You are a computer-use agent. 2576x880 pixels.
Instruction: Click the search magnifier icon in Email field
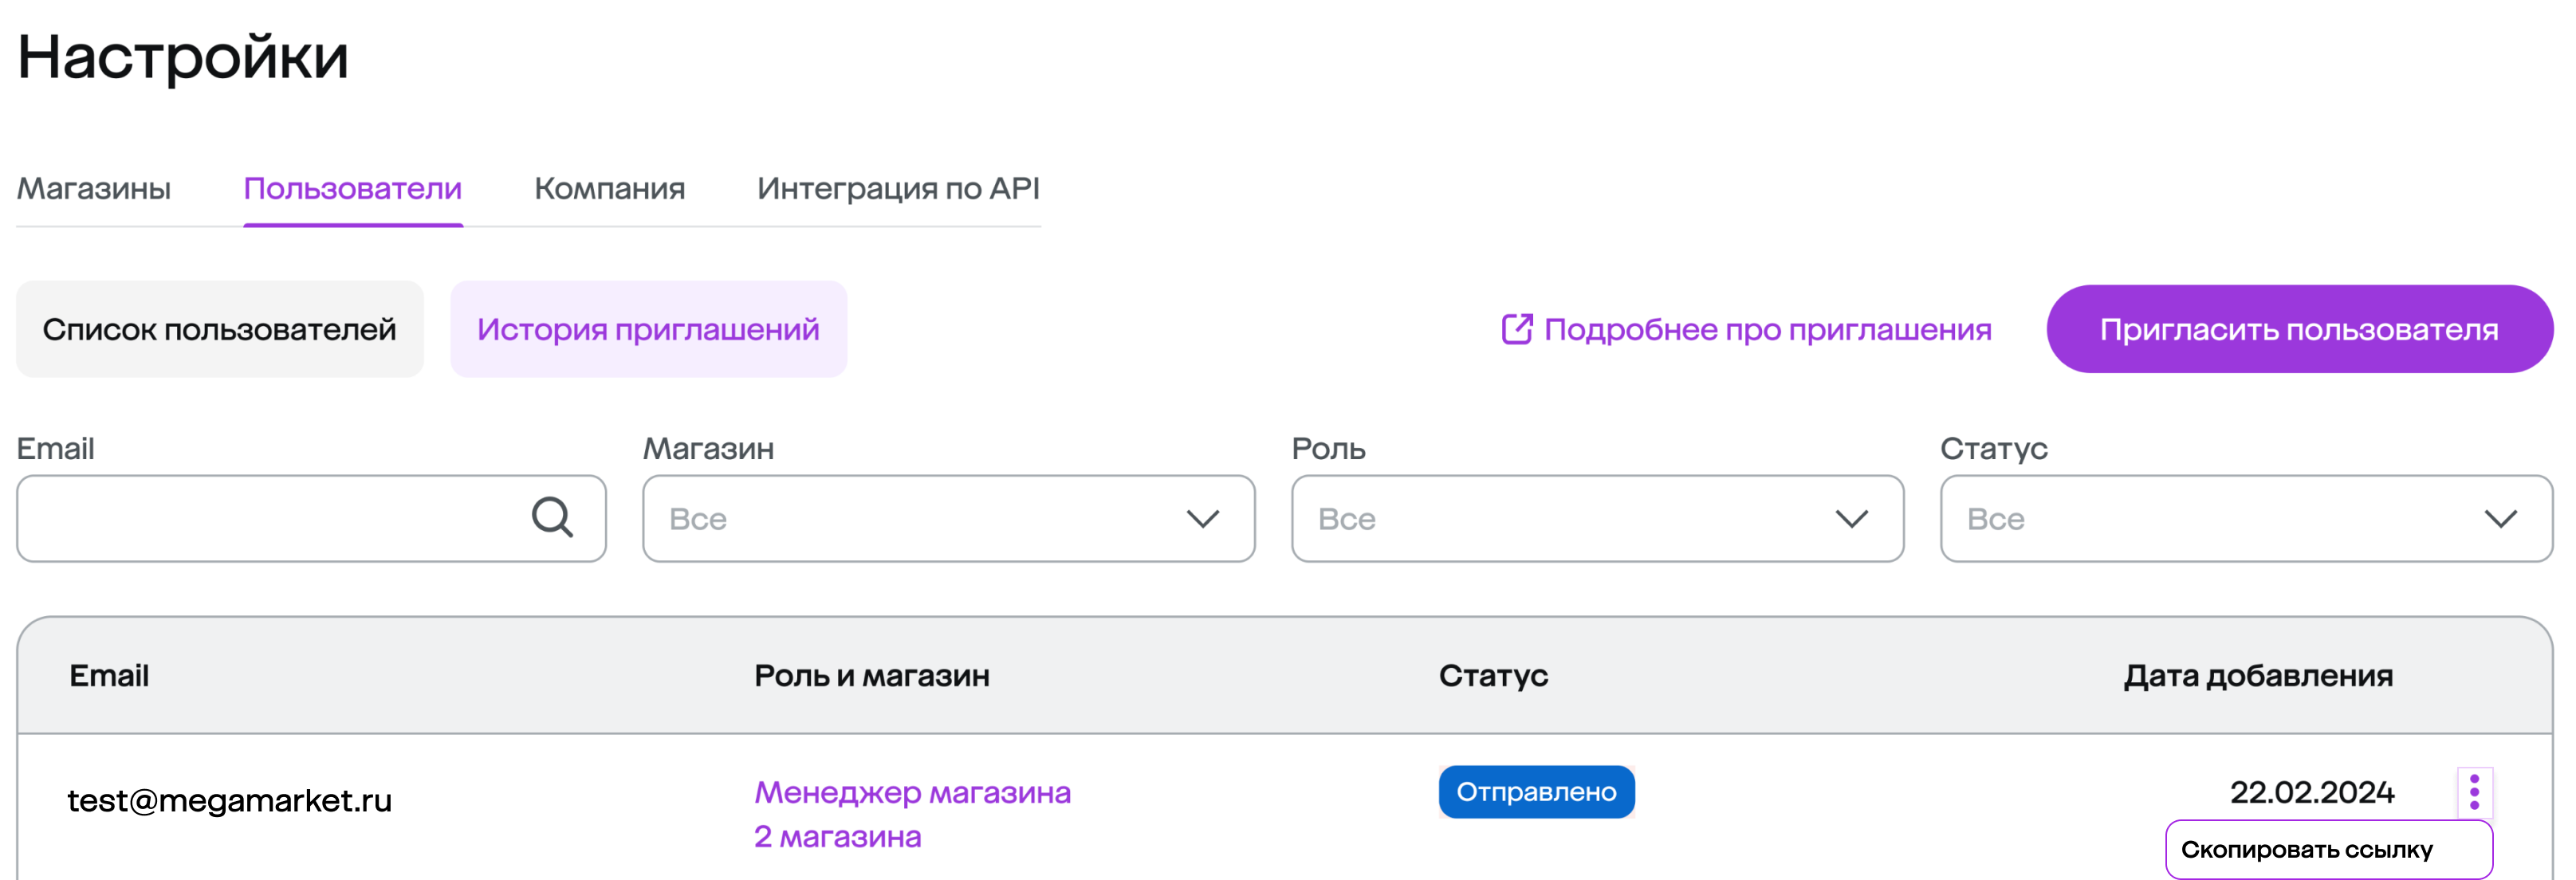pos(552,518)
